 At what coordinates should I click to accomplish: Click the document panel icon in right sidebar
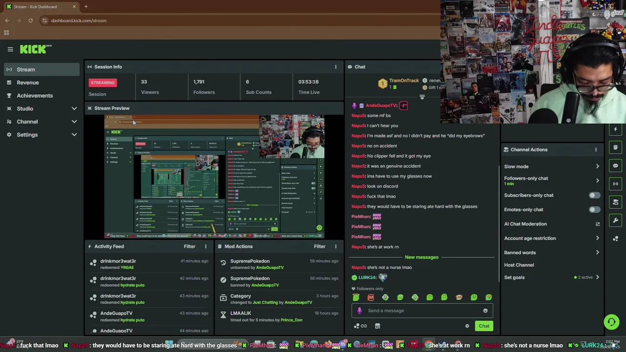coord(615,148)
